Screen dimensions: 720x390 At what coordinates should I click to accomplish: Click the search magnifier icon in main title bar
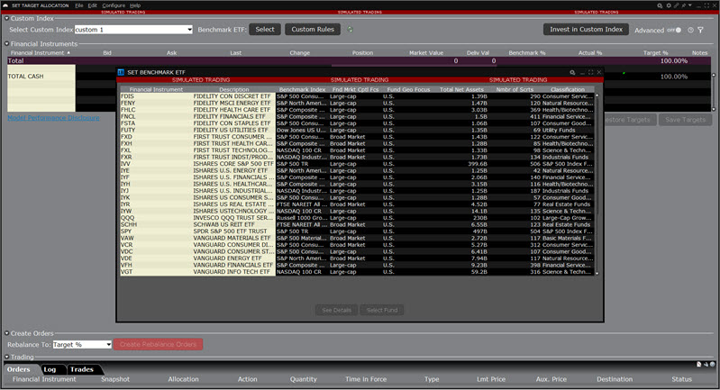click(x=660, y=5)
